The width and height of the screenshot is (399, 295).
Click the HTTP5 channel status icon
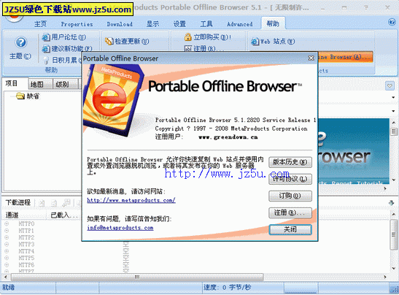(7, 258)
